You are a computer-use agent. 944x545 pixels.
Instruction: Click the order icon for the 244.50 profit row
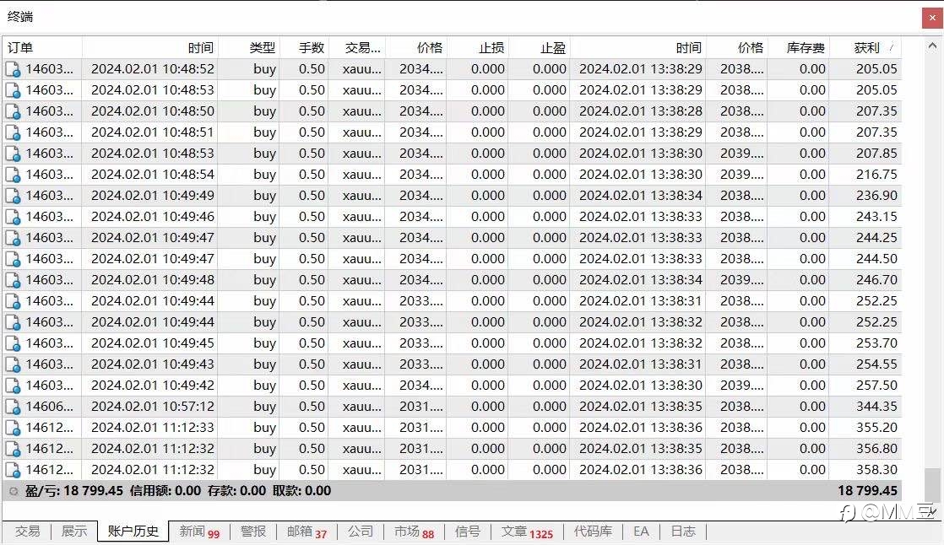point(13,259)
